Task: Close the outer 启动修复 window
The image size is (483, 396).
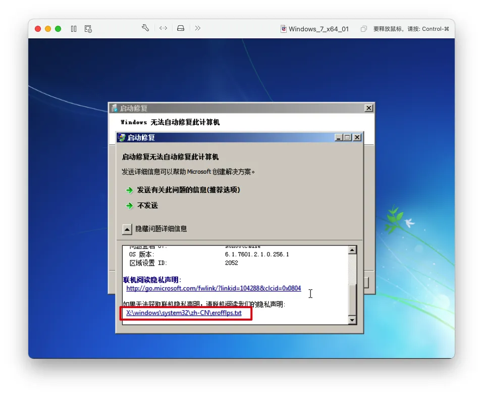Action: 369,108
